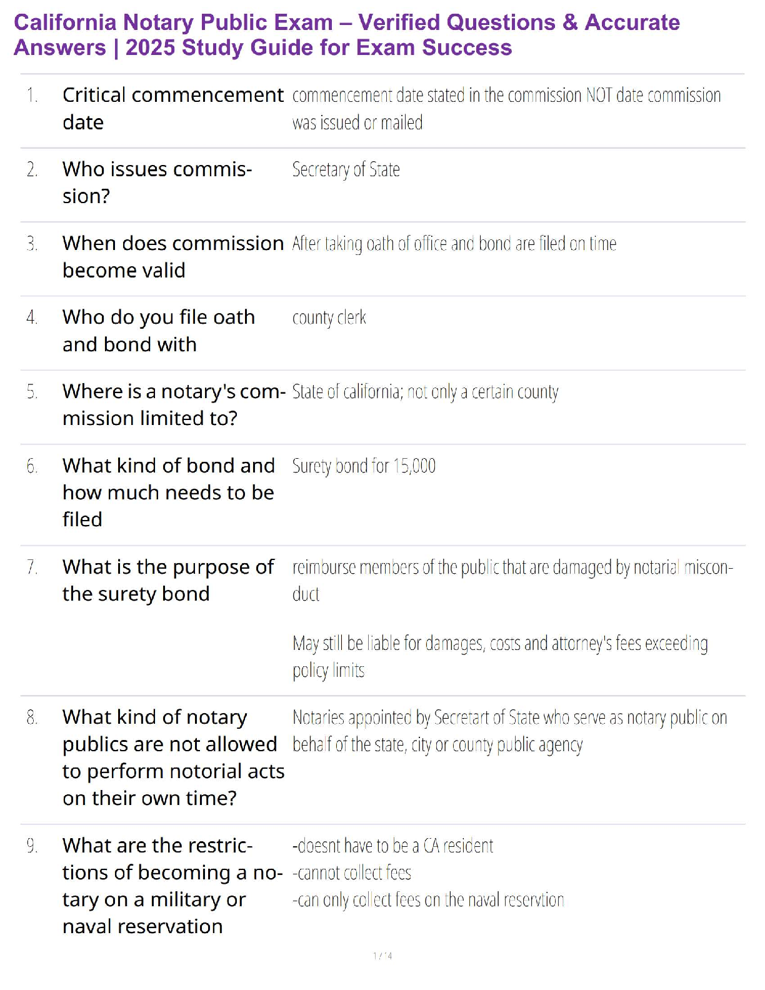Select the answer "Secretary of State"
This screenshot has height=990, width=765.
tap(346, 169)
